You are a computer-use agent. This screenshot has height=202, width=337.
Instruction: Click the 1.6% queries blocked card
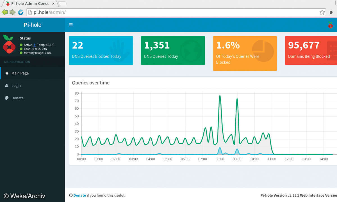(245, 53)
